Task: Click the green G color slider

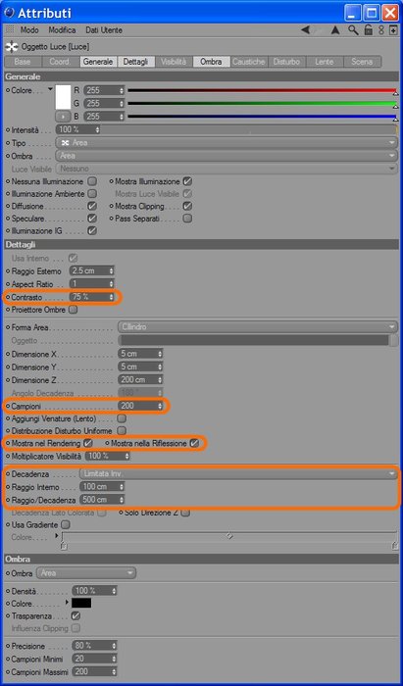Action: click(x=262, y=104)
